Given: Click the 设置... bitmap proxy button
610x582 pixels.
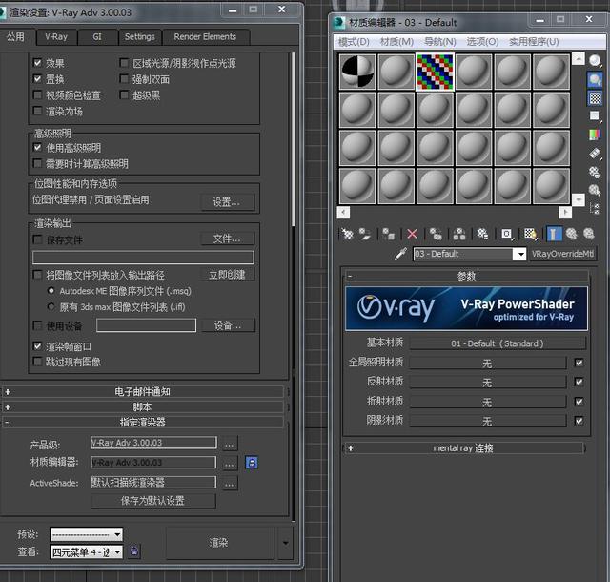Looking at the screenshot, I should [x=227, y=201].
